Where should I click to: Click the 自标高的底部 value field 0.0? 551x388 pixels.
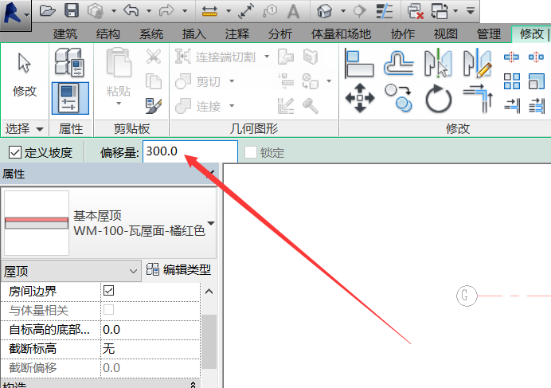150,330
